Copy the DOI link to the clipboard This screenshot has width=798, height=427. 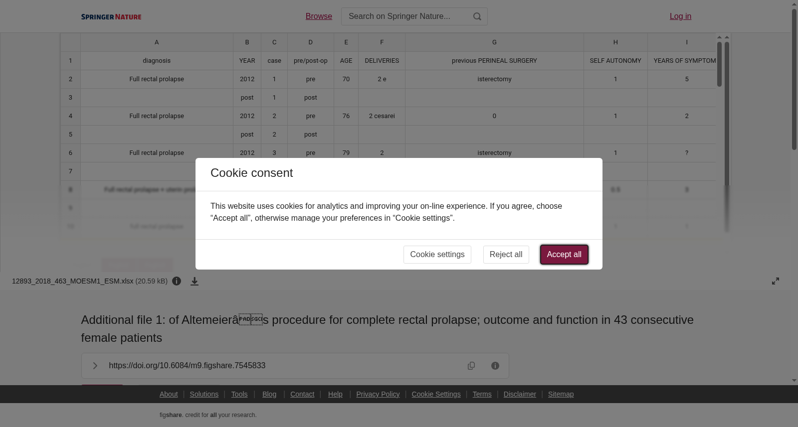tap(471, 366)
